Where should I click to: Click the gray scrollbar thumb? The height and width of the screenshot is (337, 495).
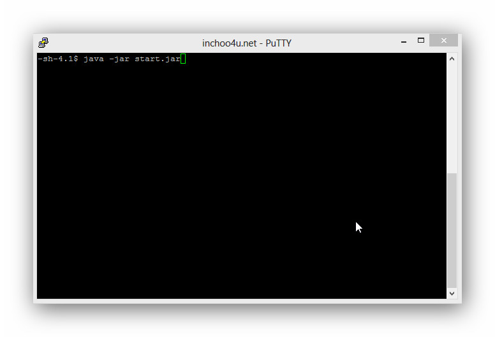tap(452, 231)
